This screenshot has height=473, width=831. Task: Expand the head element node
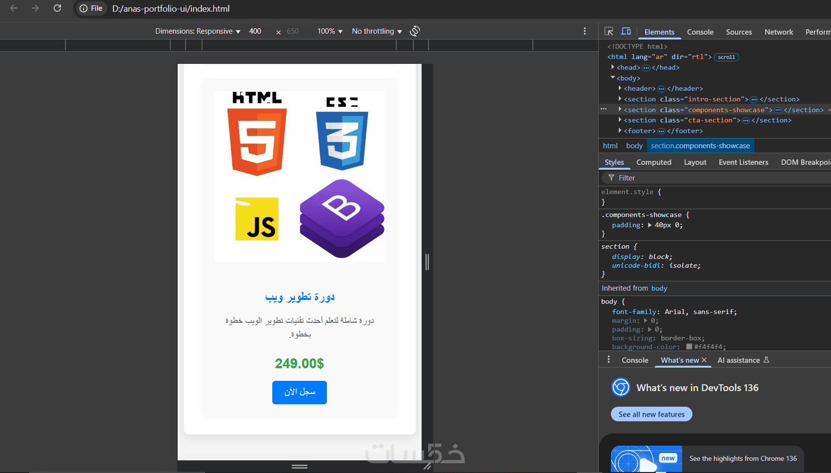pos(612,67)
